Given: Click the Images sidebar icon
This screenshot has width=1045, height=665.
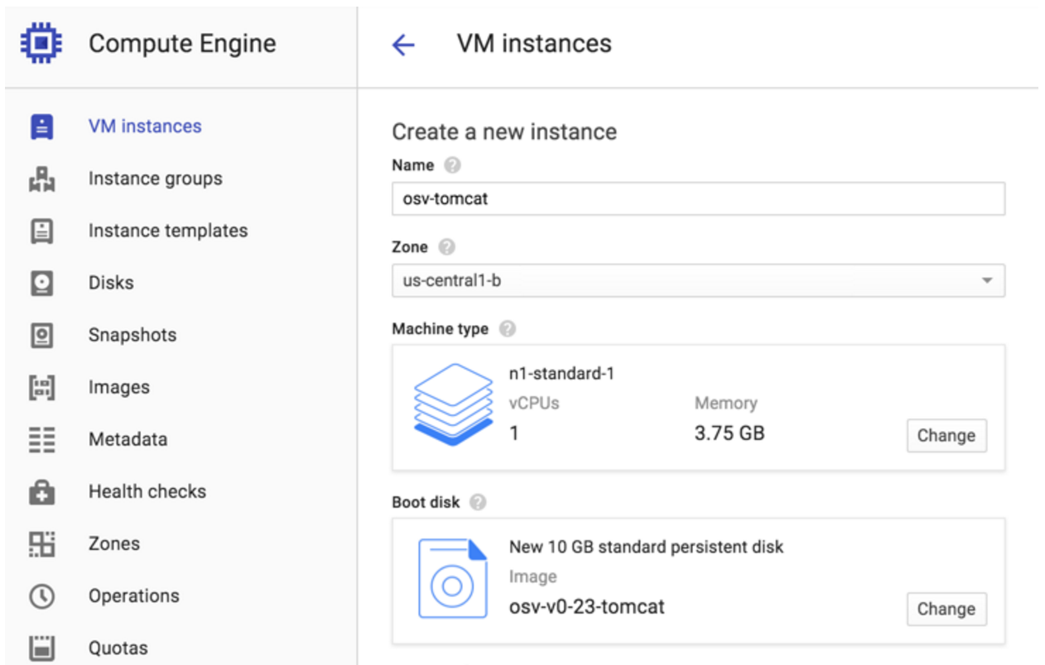Looking at the screenshot, I should click(x=41, y=387).
